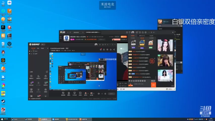Click the Windows Start button on the taskbar
The height and width of the screenshot is (121, 215).
pyautogui.click(x=2, y=119)
